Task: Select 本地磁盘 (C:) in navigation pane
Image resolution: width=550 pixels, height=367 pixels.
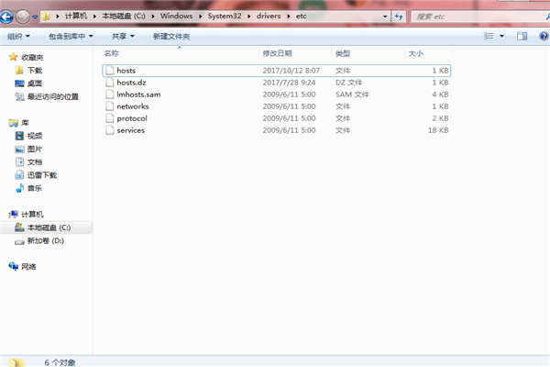Action: click(49, 228)
